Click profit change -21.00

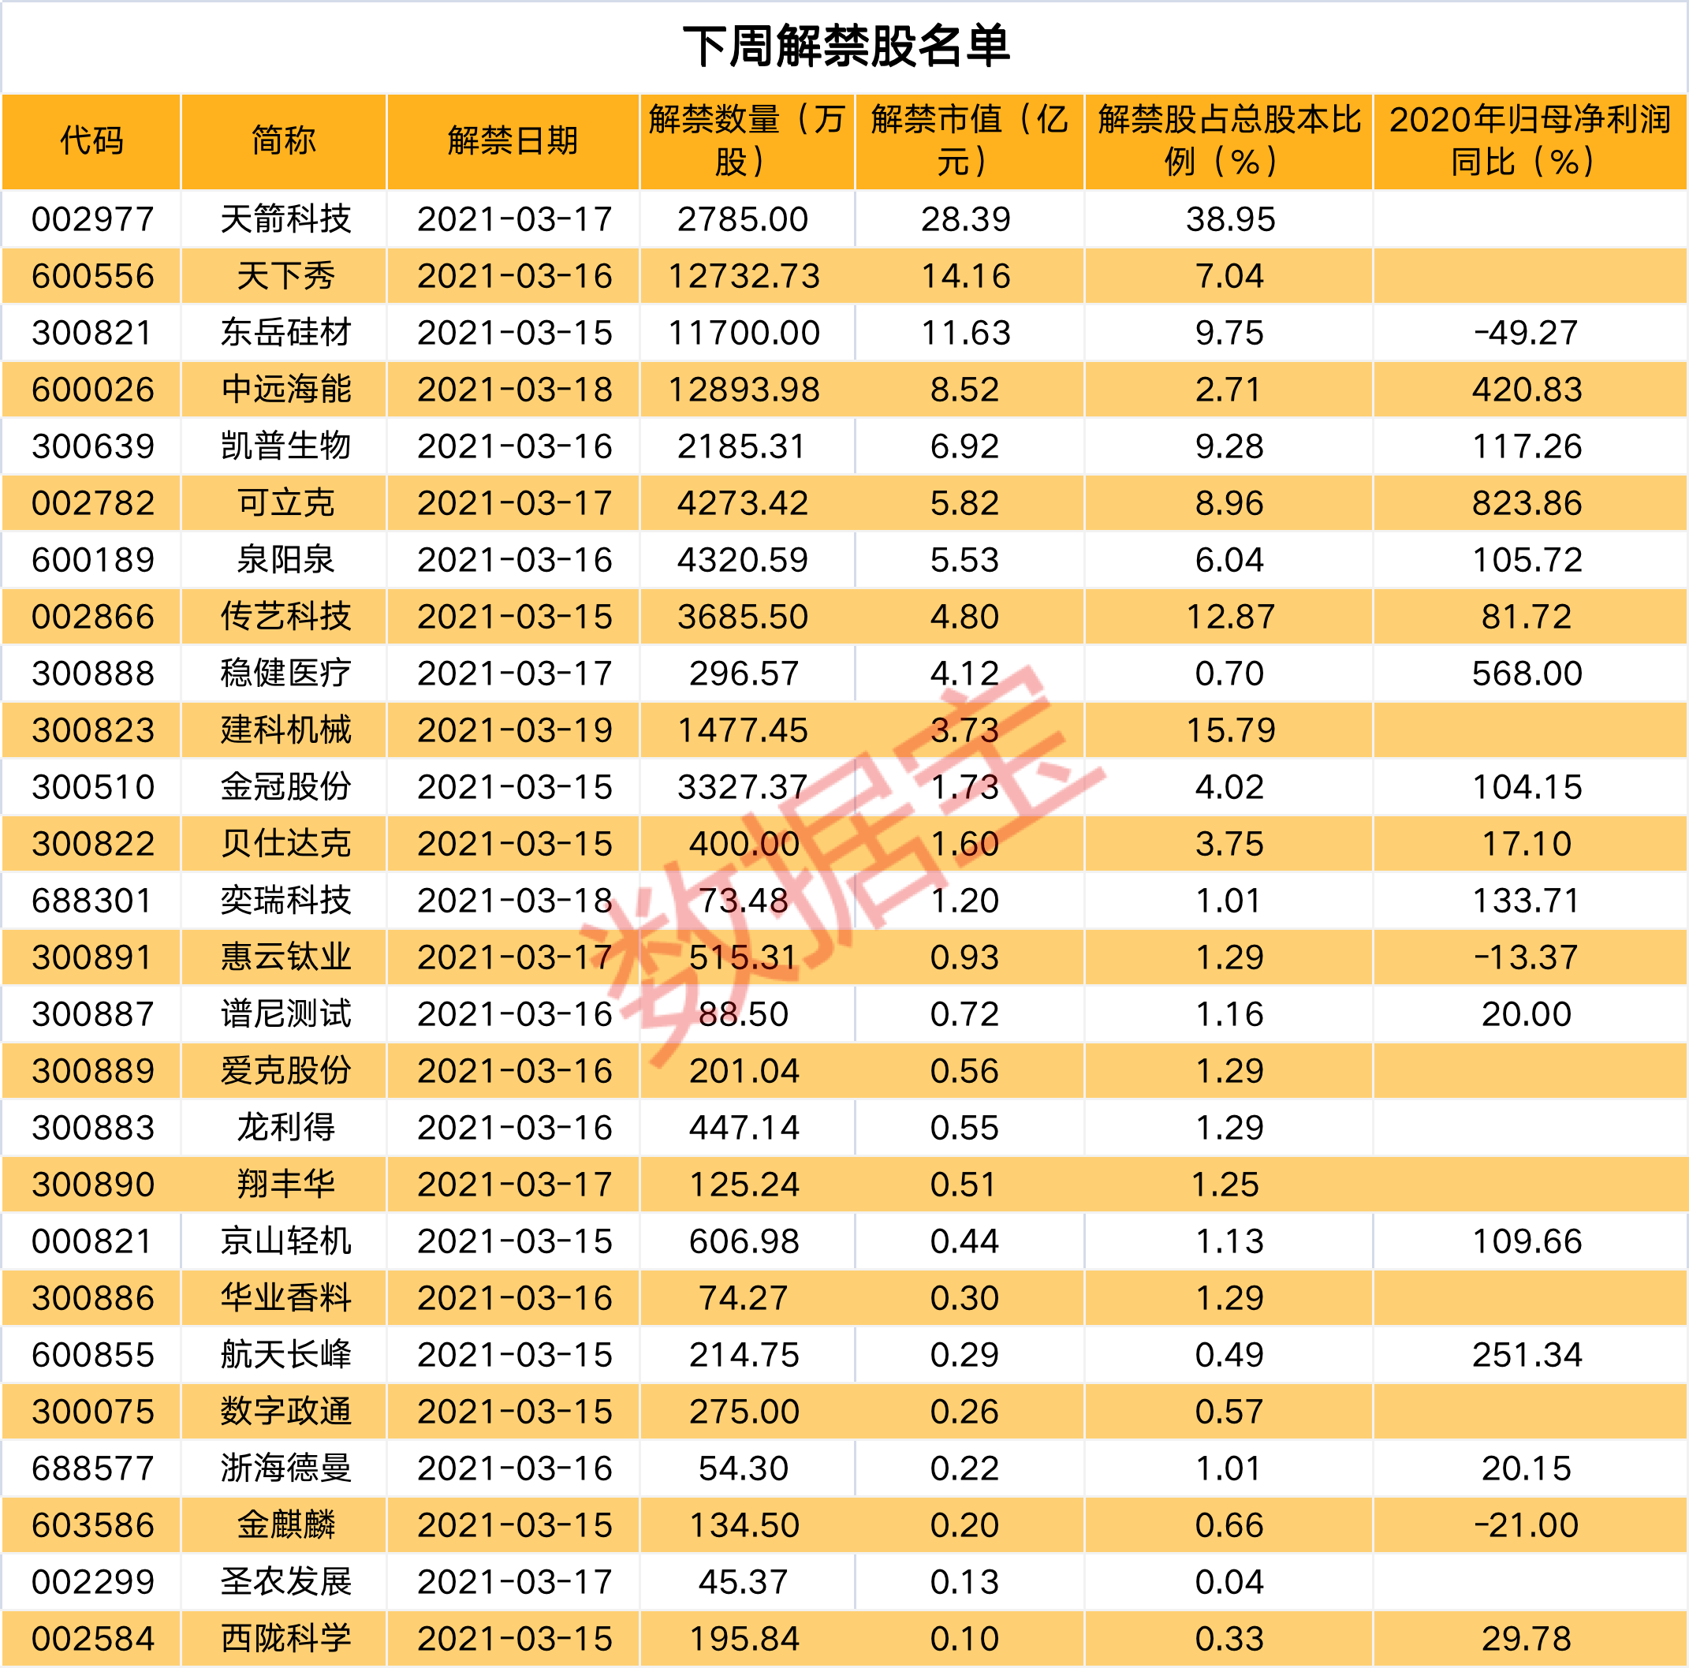(1527, 1525)
